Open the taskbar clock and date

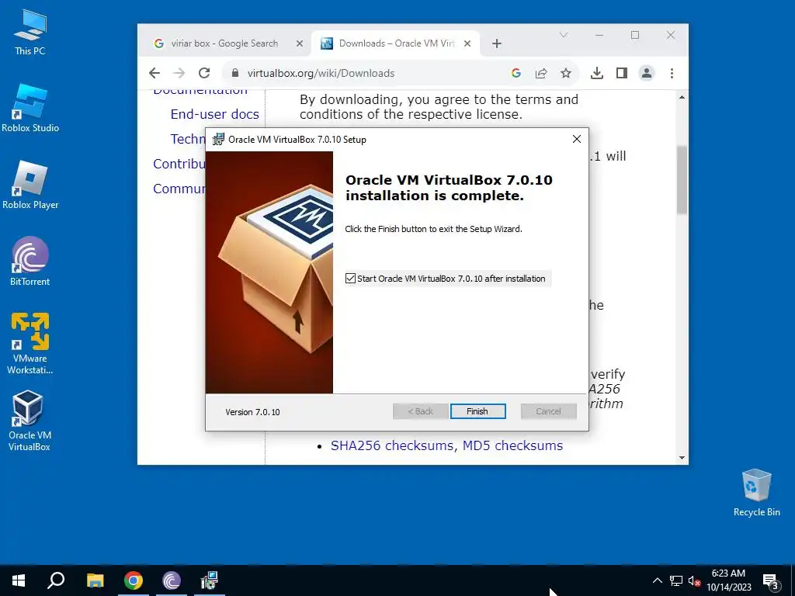coord(728,580)
